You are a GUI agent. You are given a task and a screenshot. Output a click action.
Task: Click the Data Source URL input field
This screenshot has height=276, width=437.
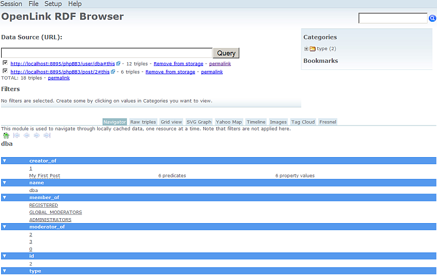[x=107, y=53]
